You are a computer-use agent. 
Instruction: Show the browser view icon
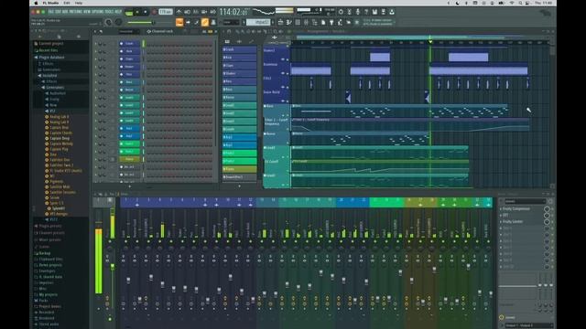click(x=315, y=22)
